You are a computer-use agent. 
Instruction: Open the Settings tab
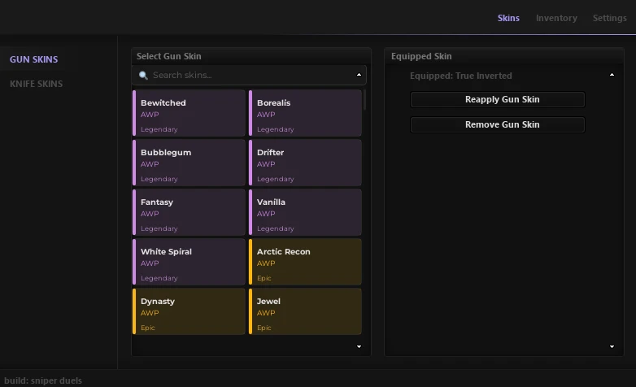[x=609, y=18]
